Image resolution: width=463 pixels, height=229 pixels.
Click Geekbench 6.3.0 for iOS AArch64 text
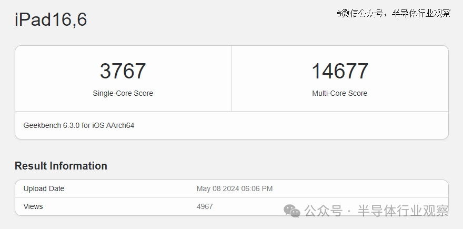click(x=79, y=125)
